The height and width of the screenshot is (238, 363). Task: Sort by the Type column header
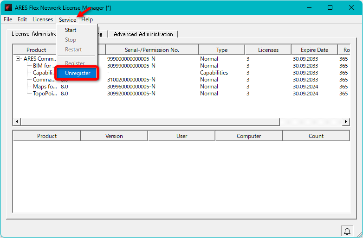(221, 50)
